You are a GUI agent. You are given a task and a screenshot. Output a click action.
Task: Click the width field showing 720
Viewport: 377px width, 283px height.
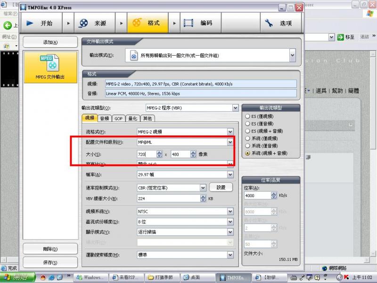147,154
